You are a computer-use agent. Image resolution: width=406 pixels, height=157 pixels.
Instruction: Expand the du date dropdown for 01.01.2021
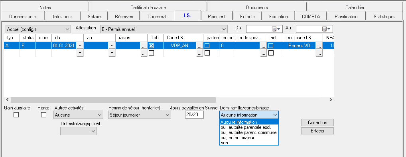tap(80, 46)
